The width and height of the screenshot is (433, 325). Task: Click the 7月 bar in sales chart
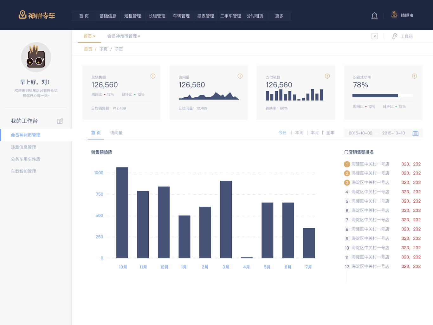coord(309,243)
